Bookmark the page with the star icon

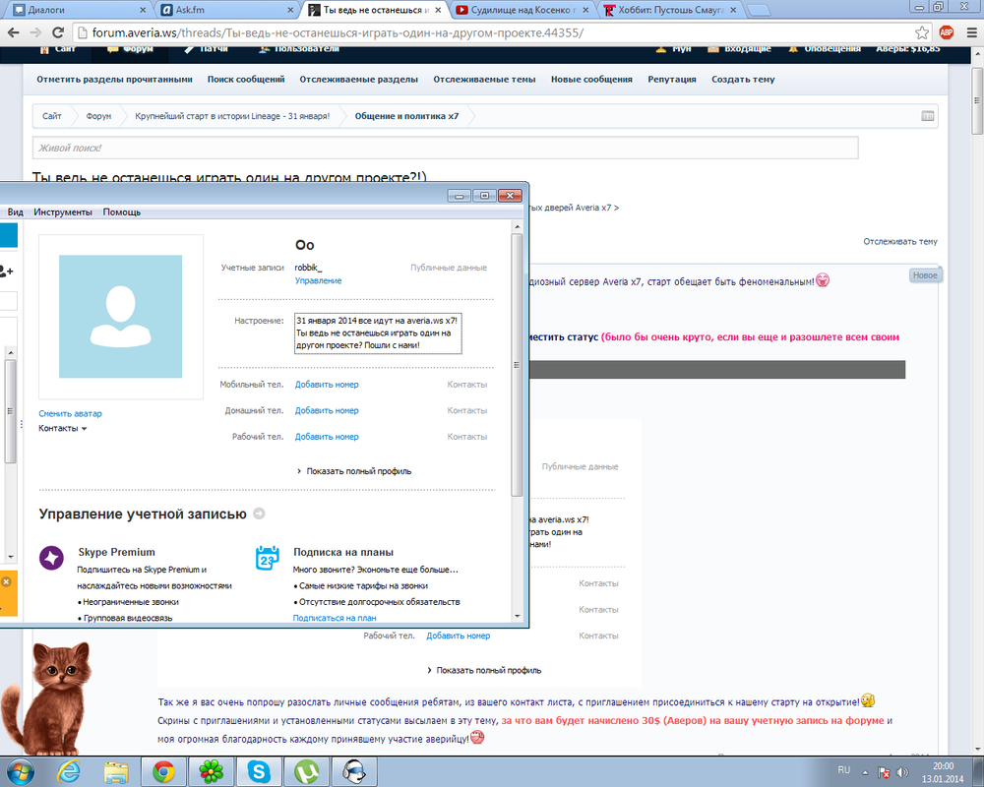[x=922, y=32]
